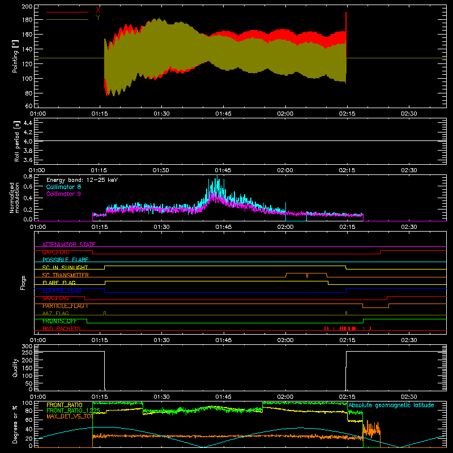The height and width of the screenshot is (453, 453).
Task: Click 02:00 time label under modulation plot
Action: (x=285, y=227)
